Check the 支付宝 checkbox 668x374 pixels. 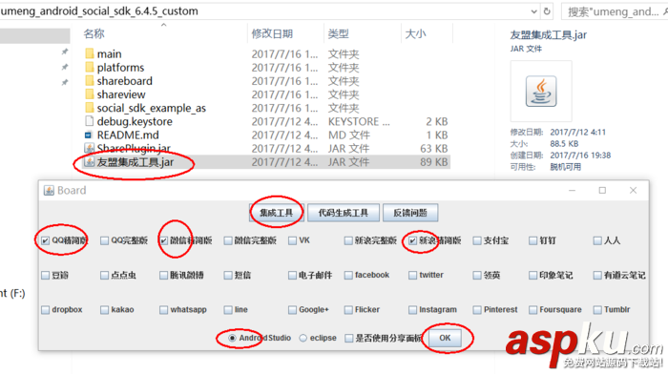[x=477, y=240]
